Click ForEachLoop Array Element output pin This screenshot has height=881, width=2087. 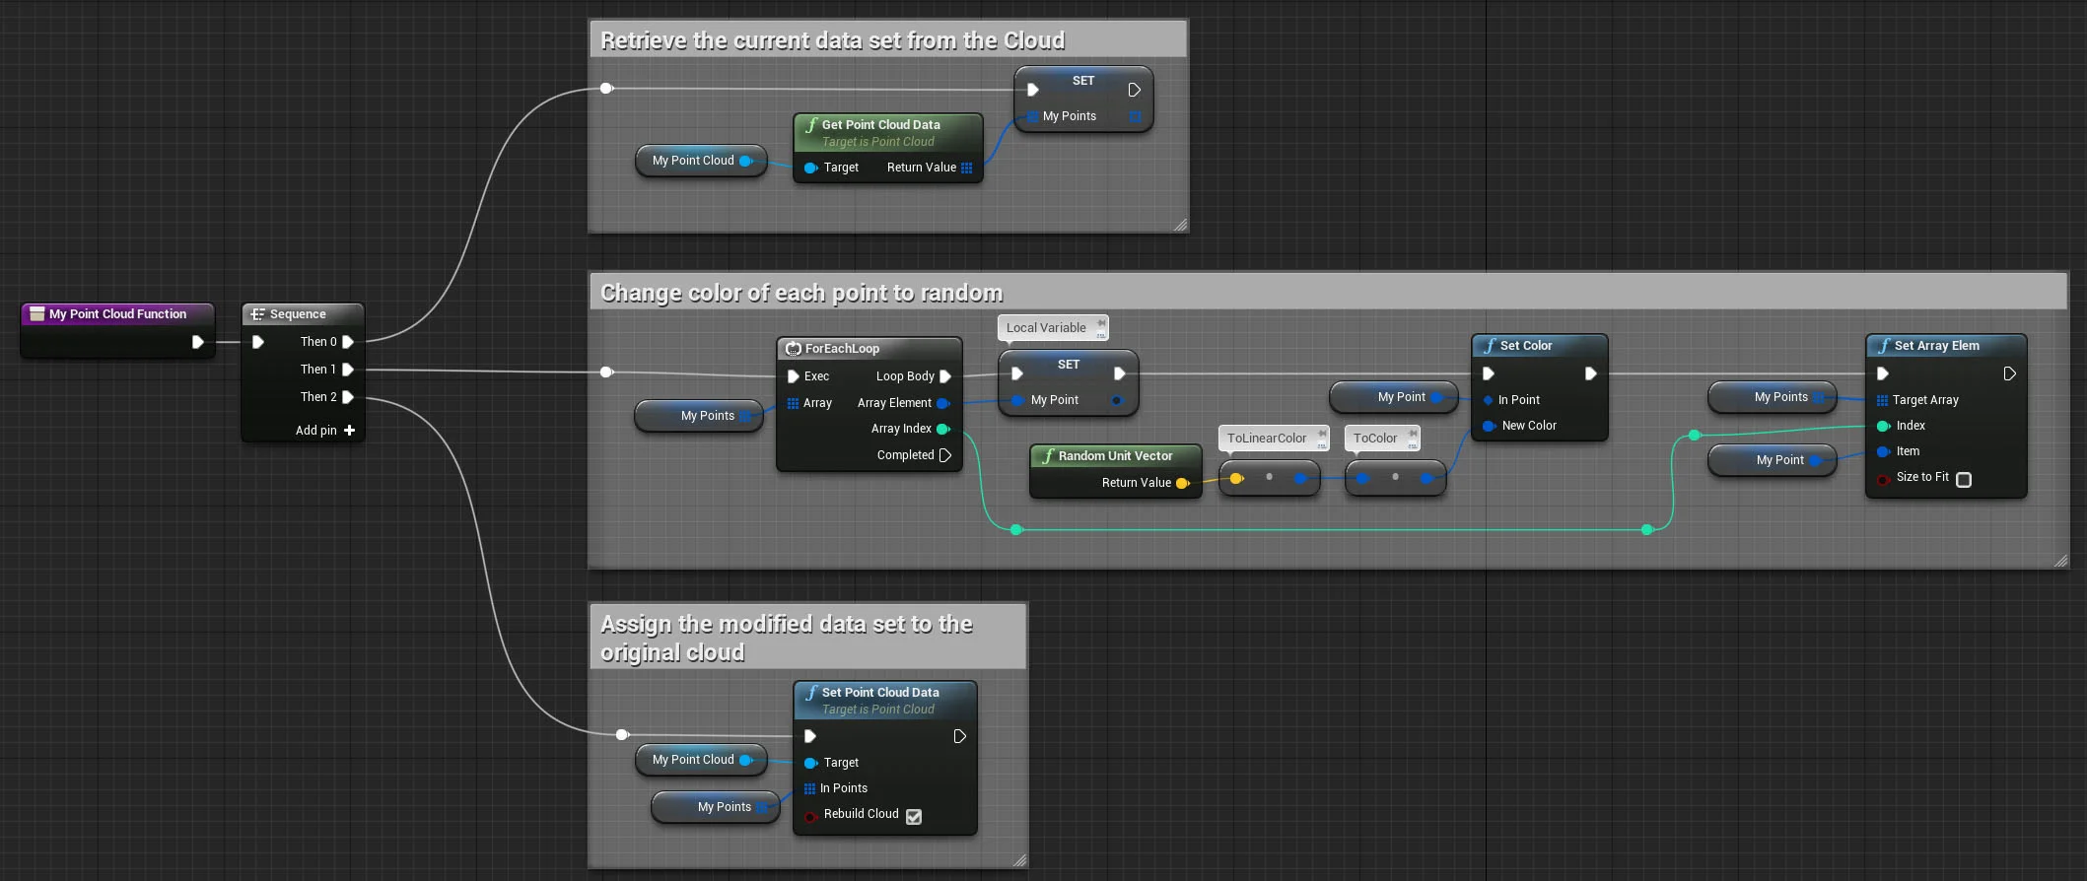tap(943, 403)
